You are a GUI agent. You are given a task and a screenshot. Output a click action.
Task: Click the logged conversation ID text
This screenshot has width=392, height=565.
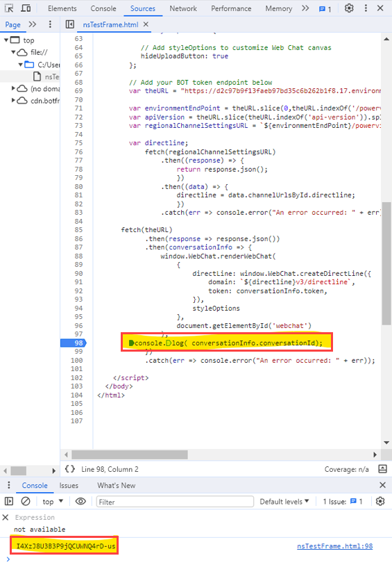pos(66,546)
